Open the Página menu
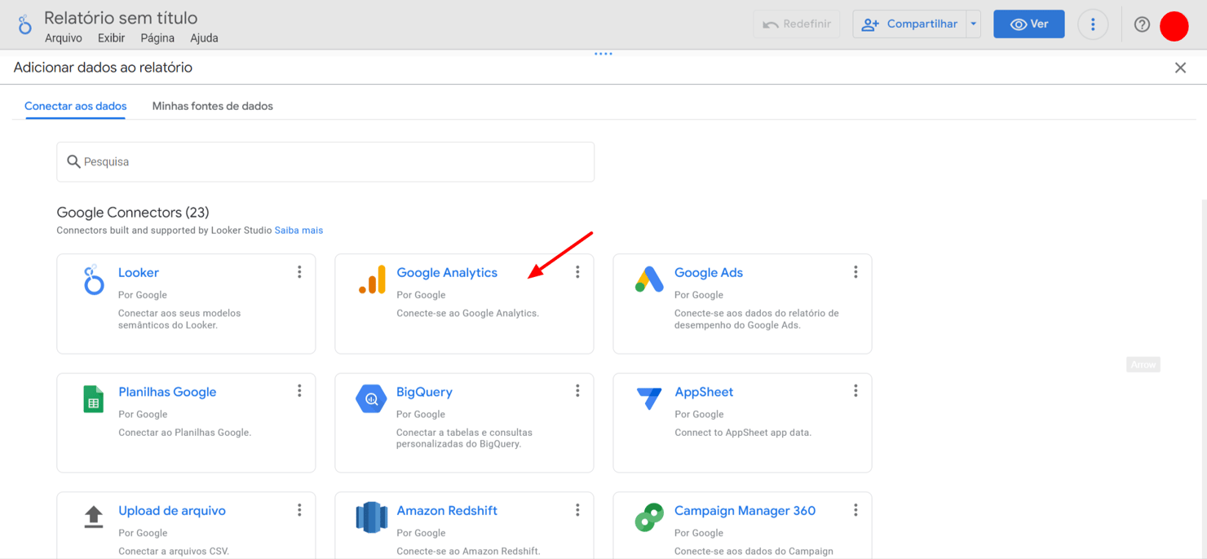The height and width of the screenshot is (559, 1207). [x=157, y=38]
